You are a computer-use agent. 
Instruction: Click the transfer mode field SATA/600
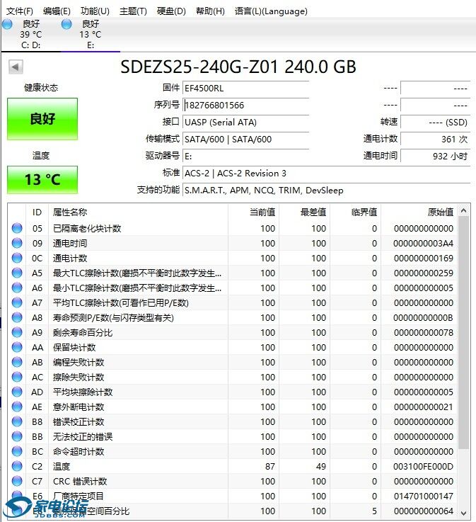246,140
